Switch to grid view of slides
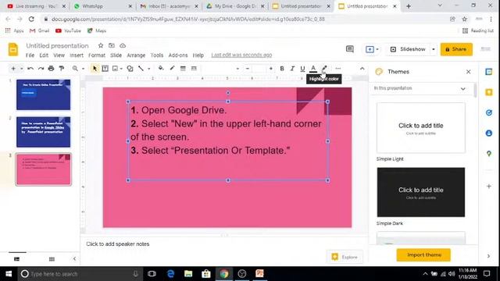The image size is (500, 281). pyautogui.click(x=52, y=259)
